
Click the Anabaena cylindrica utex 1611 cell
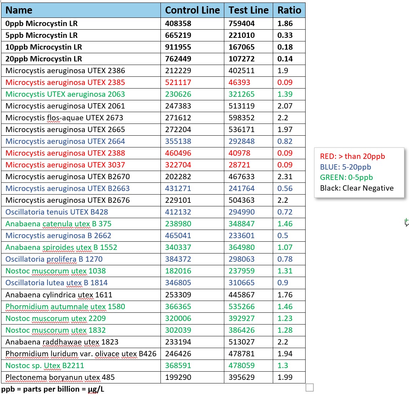pos(59,295)
